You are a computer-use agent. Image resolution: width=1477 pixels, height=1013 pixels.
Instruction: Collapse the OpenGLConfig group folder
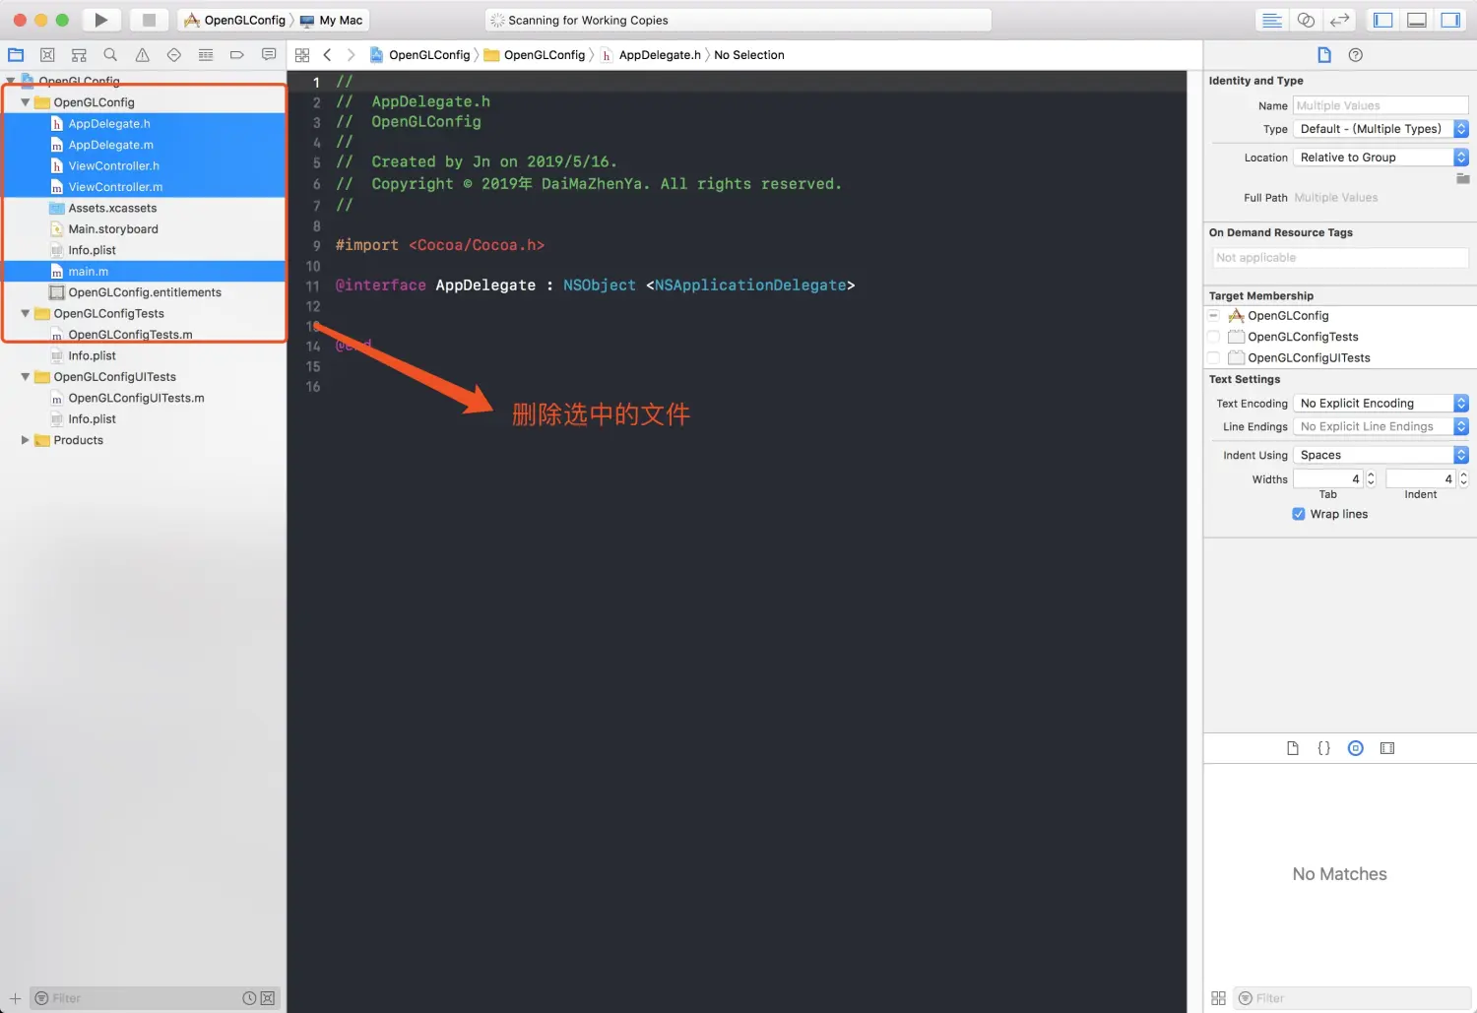coord(25,102)
